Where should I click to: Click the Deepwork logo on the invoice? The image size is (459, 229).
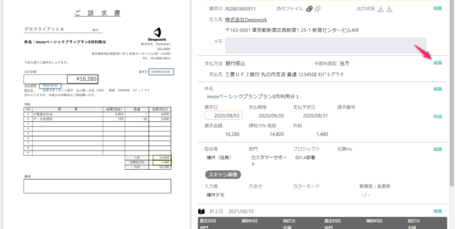tap(157, 34)
